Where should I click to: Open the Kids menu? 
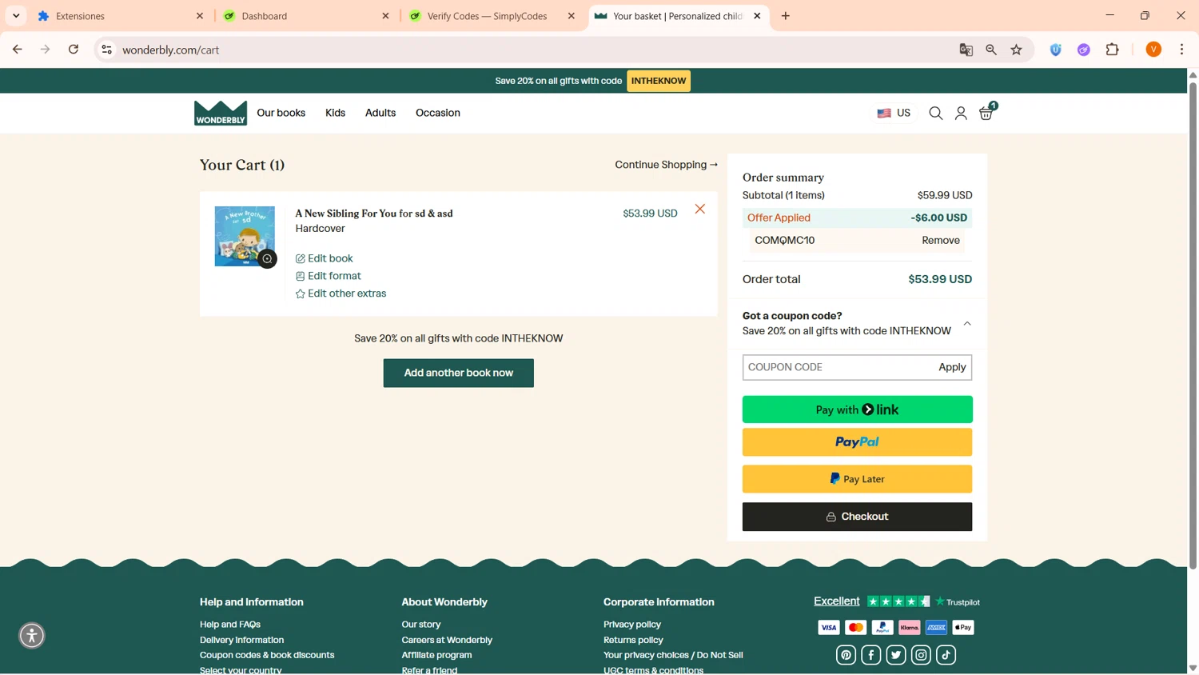pos(335,113)
